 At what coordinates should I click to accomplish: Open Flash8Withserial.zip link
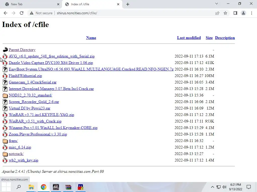(x=25, y=76)
